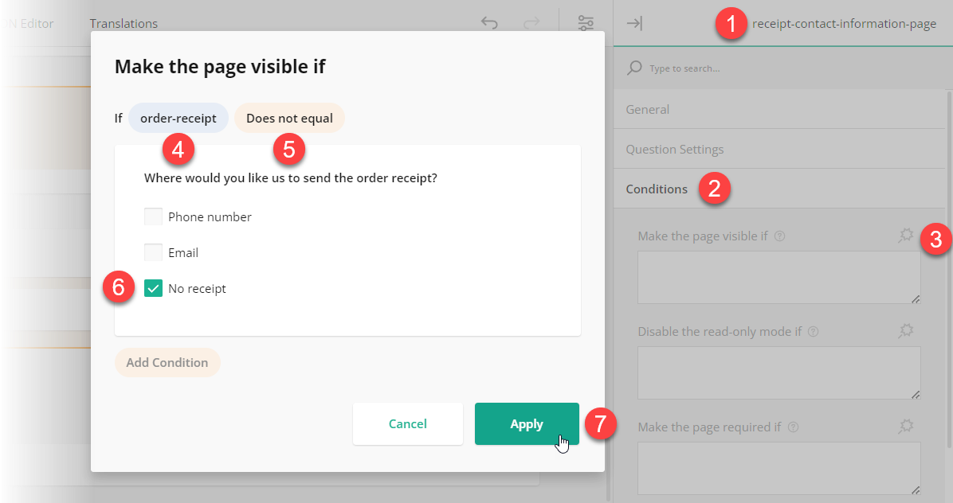Click the Undo icon
The width and height of the screenshot is (953, 503).
(489, 23)
